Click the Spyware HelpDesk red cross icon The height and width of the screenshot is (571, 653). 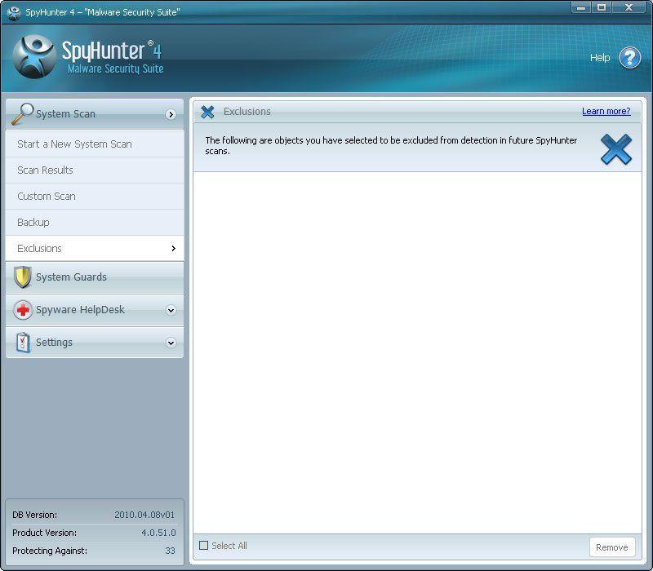pos(23,310)
